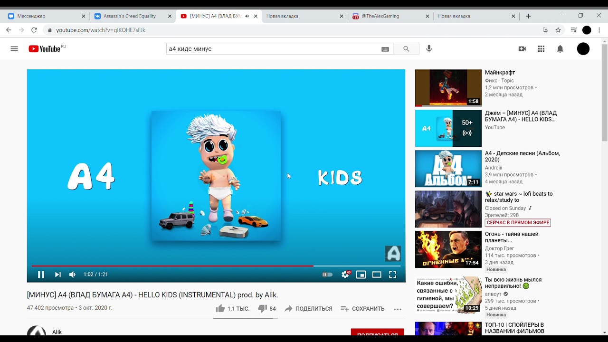This screenshot has height=342, width=608.
Task: Mute the video player volume
Action: pos(72,275)
